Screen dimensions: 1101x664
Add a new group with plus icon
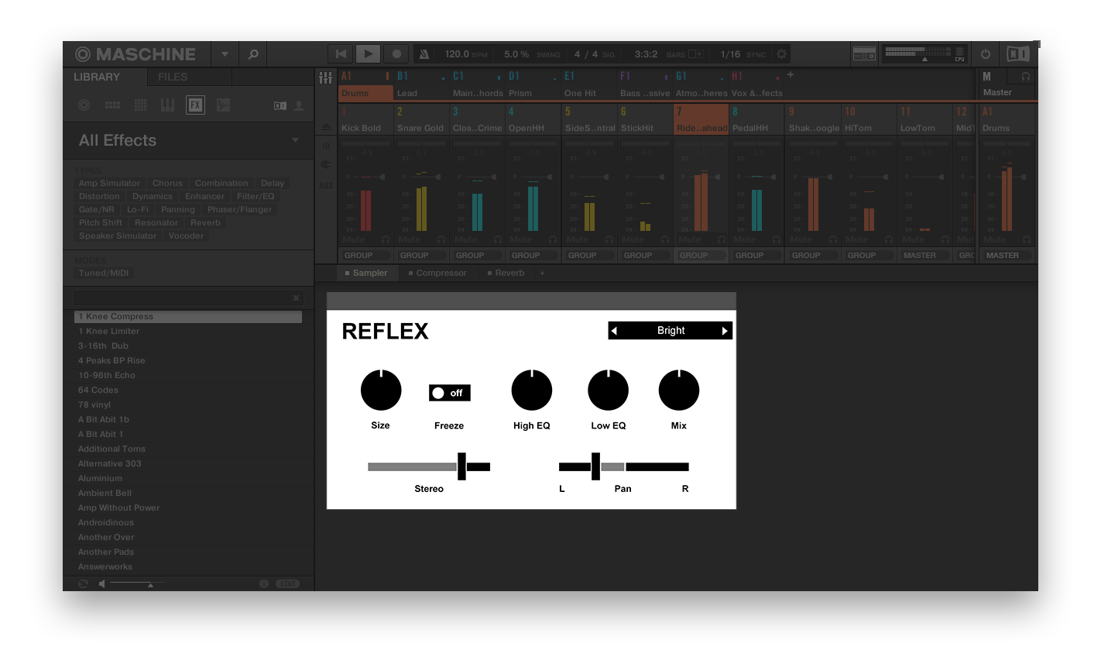pyautogui.click(x=791, y=75)
